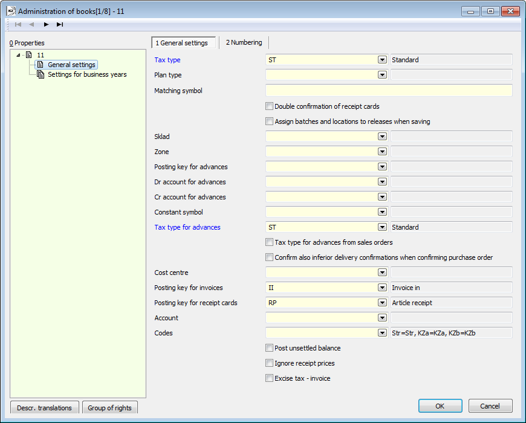
Task: Open the 0 Properties panel label
Action: pos(27,43)
